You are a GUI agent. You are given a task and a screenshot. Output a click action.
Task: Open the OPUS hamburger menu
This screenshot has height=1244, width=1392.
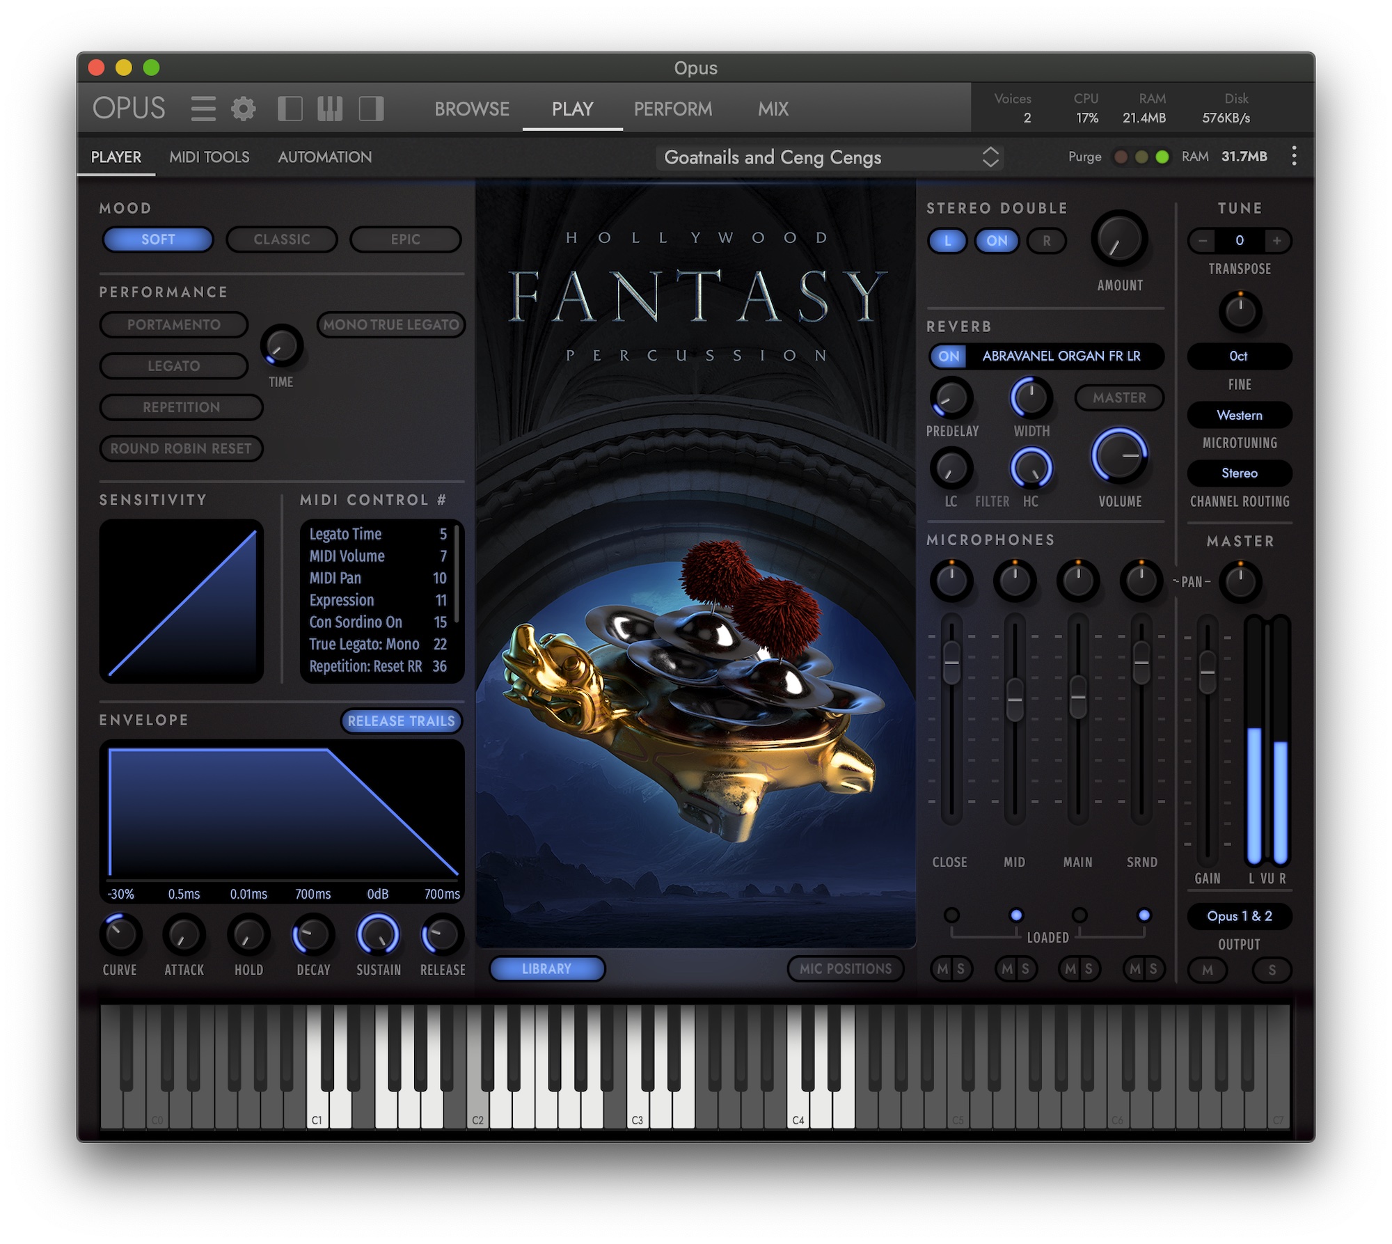[x=203, y=109]
